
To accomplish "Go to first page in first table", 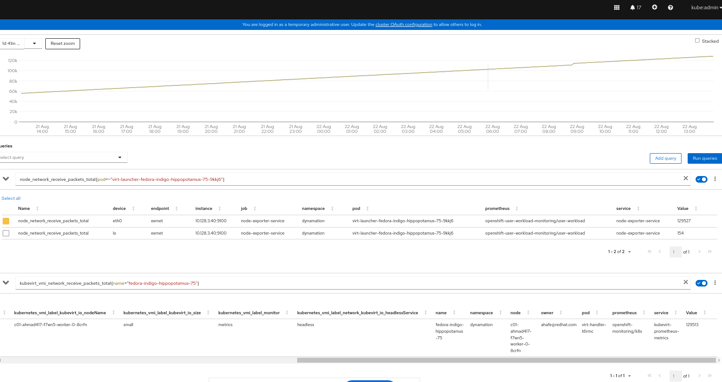I will click(649, 252).
